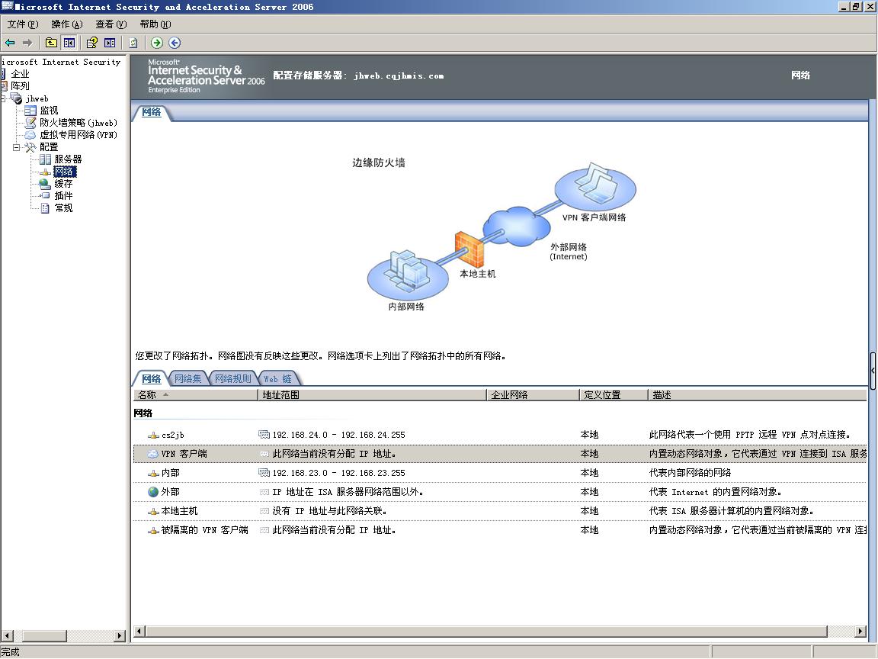Click the Refresh toolbar icon
This screenshot has height=659, width=878.
(x=133, y=43)
